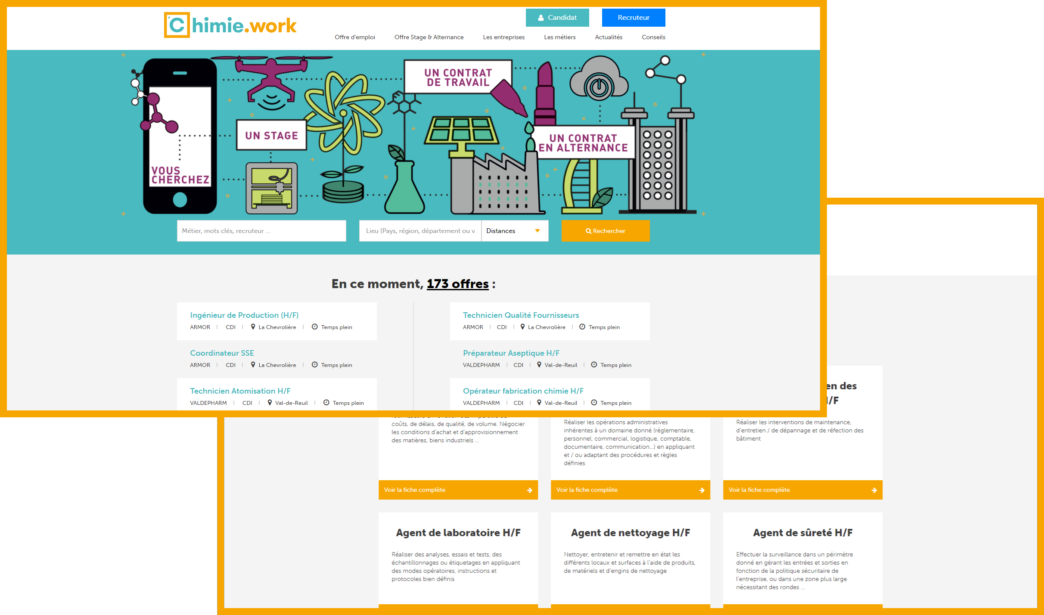Screen dimensions: 1044x615
Task: Click clock icon in Technicien Atomisation row
Action: [326, 403]
